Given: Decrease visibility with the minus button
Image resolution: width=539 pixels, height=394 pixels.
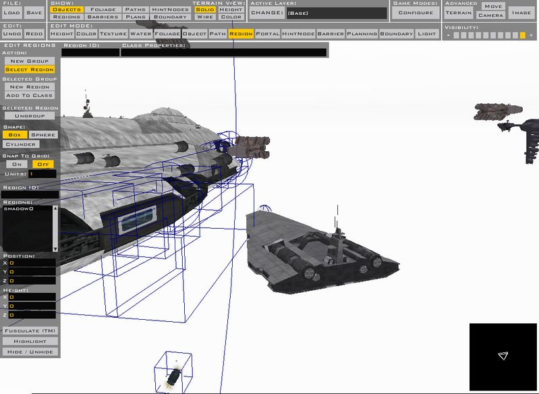Looking at the screenshot, I should coord(448,35).
